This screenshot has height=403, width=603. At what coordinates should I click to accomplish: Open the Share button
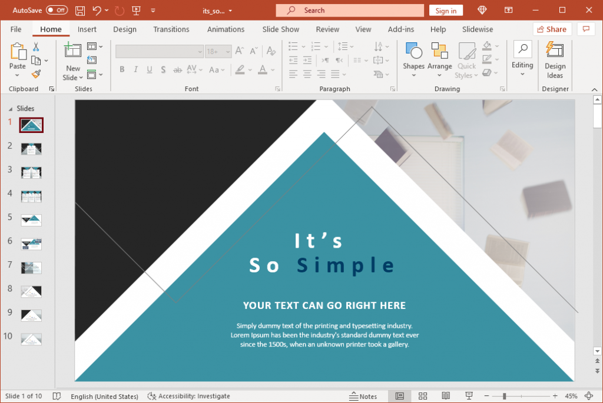tap(552, 29)
